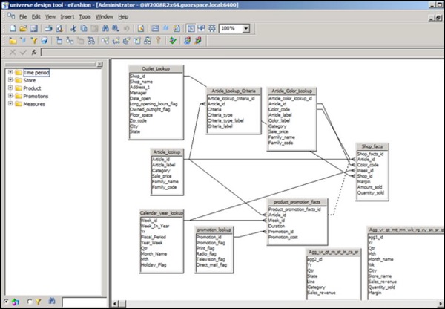Select the Promotions folder in tree
The image size is (445, 309).
36,97
